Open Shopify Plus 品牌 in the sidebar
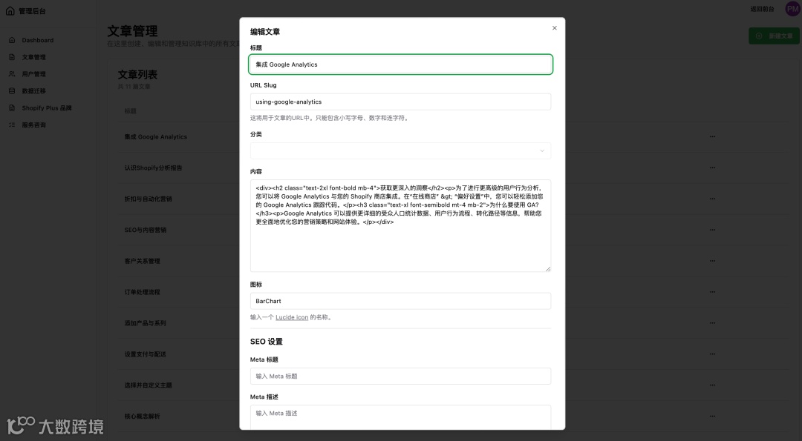This screenshot has height=441, width=802. pos(47,108)
